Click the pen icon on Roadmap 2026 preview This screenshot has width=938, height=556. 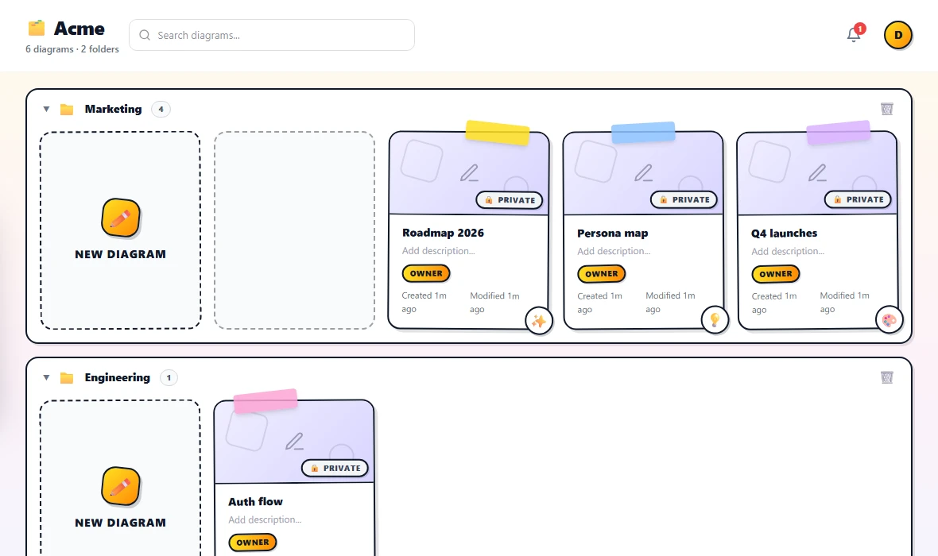(470, 173)
